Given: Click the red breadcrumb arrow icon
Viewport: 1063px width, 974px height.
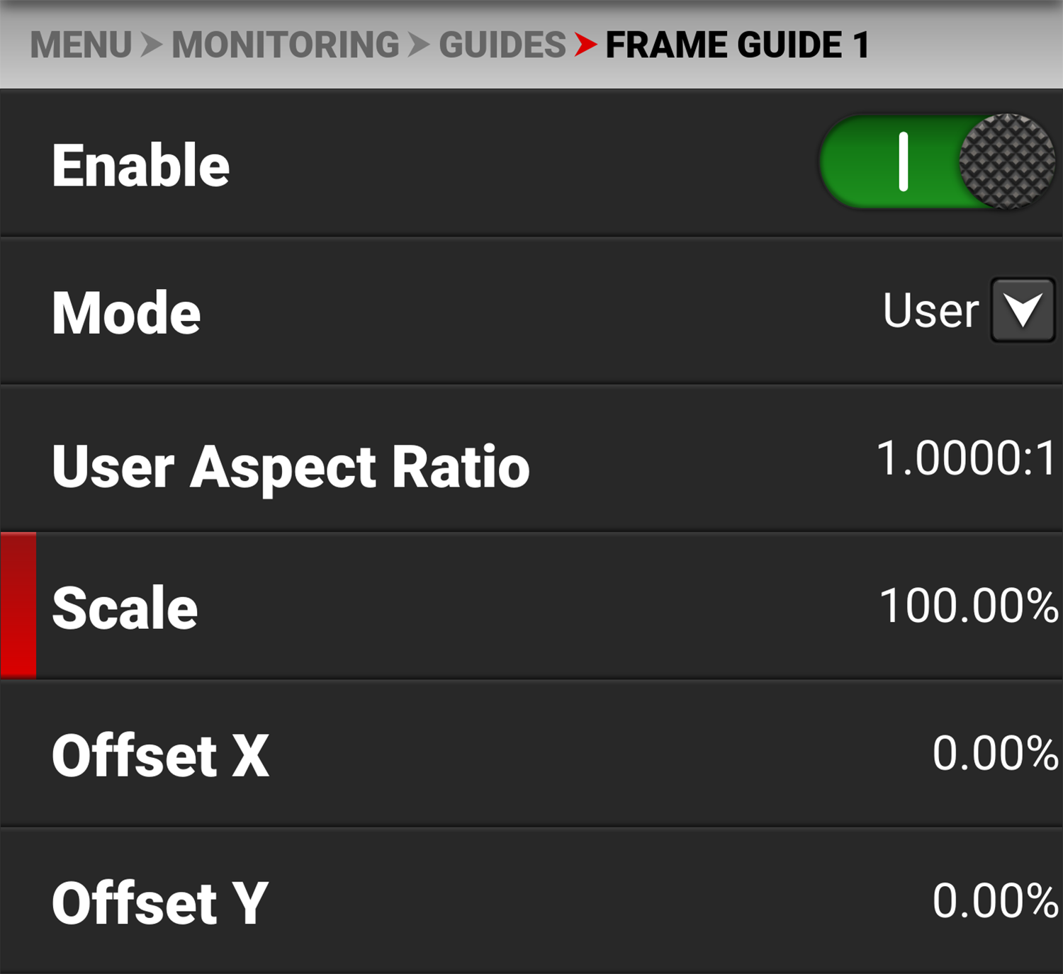Looking at the screenshot, I should [x=585, y=45].
